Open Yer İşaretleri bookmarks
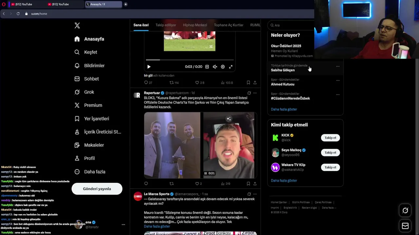Image resolution: width=419 pixels, height=235 pixels. click(92, 119)
